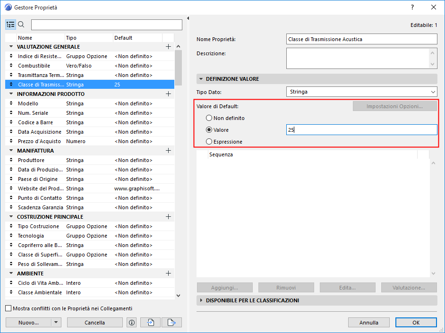Confirm with the OK button
This screenshot has width=445, height=333.
coord(416,323)
